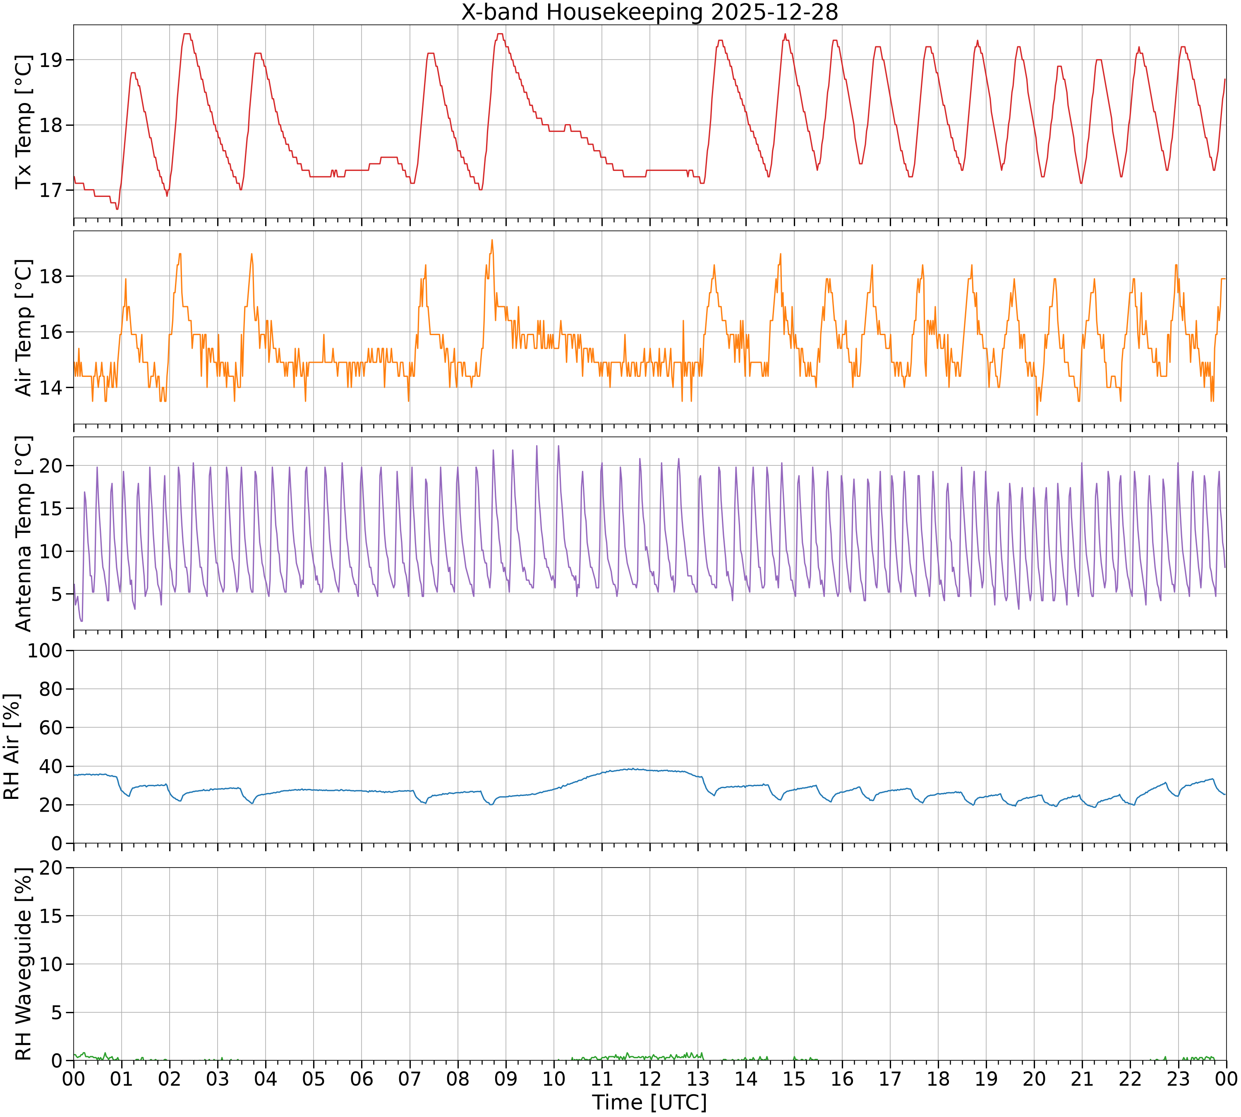
Task: Click the plot title X-band Housekeeping 2025-12-28
Action: click(650, 12)
